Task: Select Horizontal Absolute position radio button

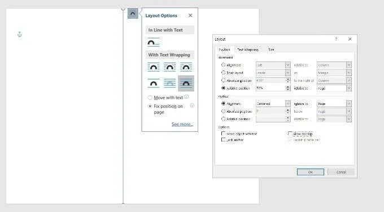Action: pyautogui.click(x=223, y=81)
